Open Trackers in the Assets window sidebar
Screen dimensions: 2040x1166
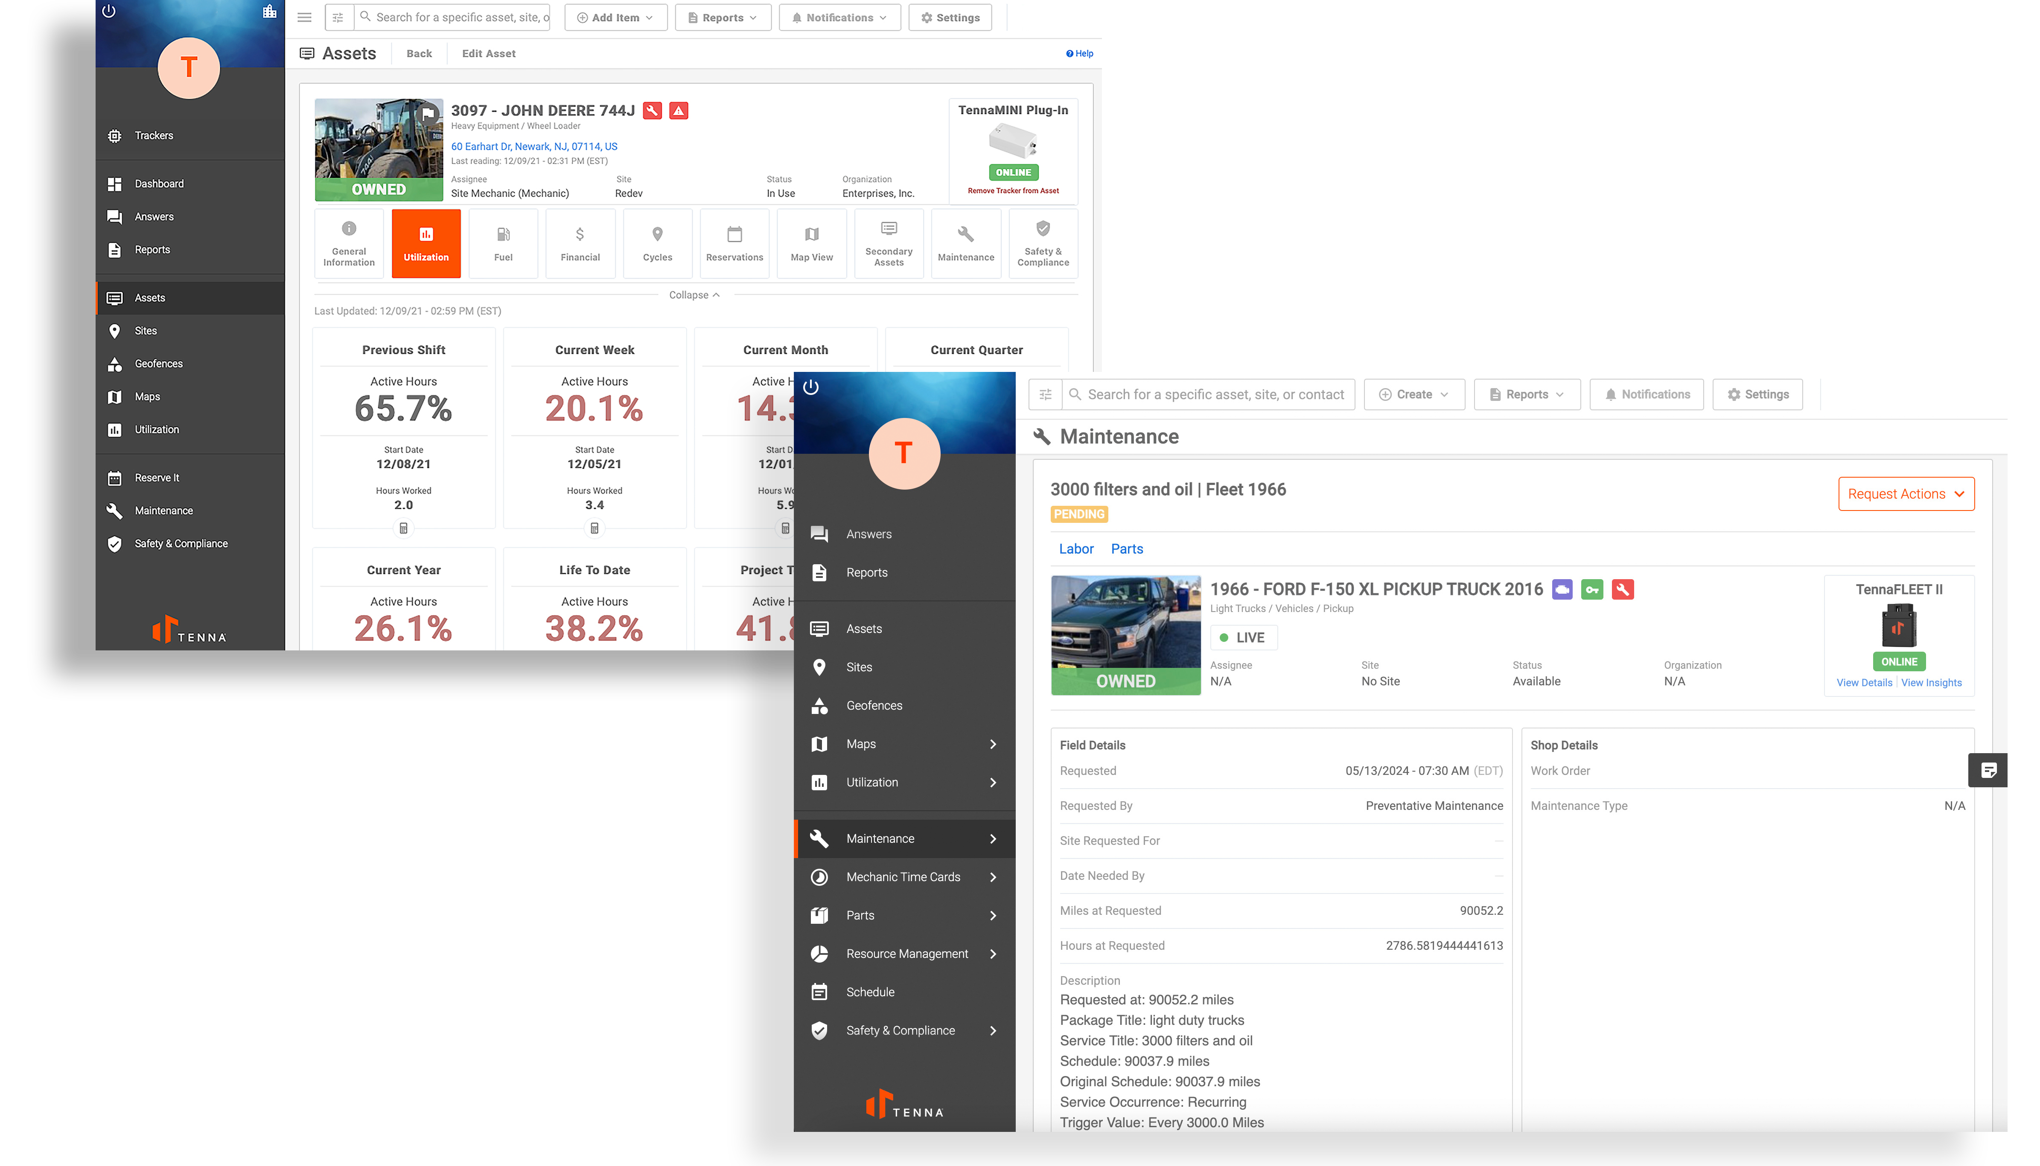pos(190,135)
